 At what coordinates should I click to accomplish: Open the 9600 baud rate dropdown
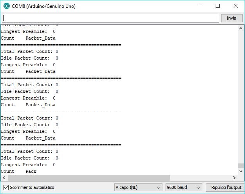pyautogui.click(x=184, y=187)
